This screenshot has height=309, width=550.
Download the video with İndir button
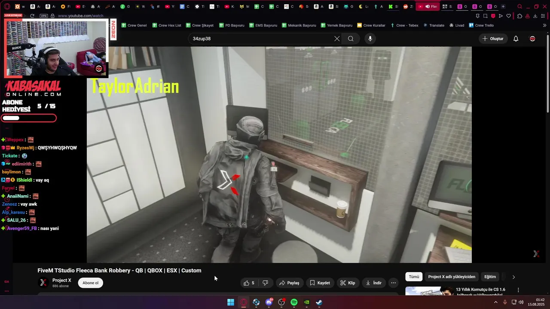(374, 283)
